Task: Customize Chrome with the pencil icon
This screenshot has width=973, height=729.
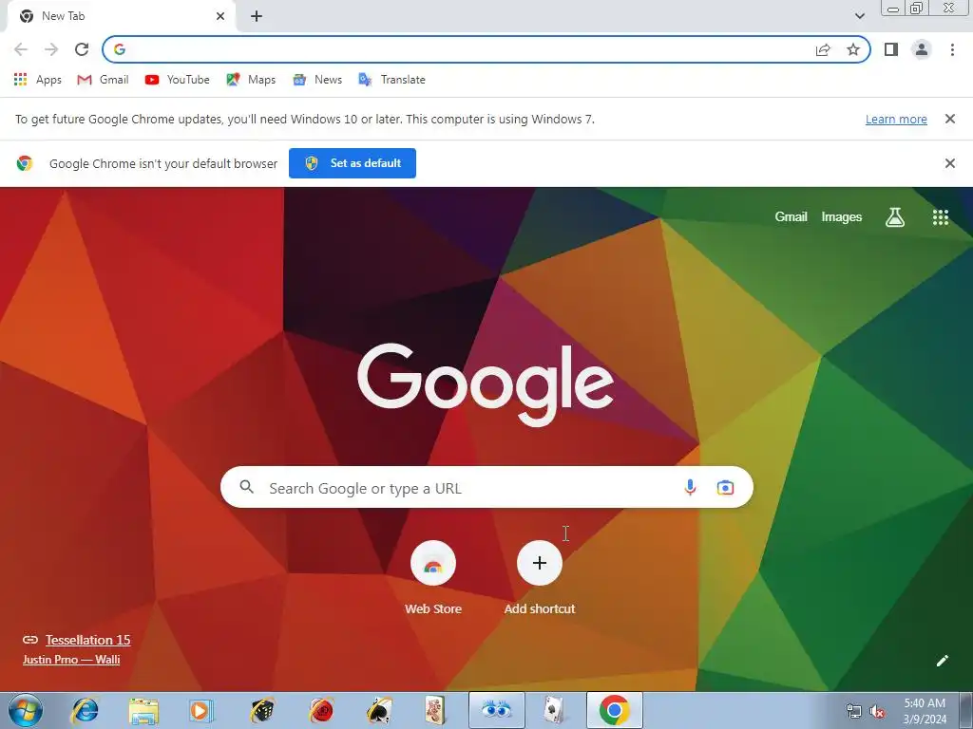Action: 942,661
